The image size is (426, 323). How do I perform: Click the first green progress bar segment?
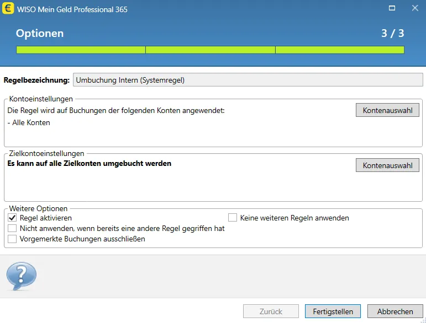pyautogui.click(x=81, y=50)
